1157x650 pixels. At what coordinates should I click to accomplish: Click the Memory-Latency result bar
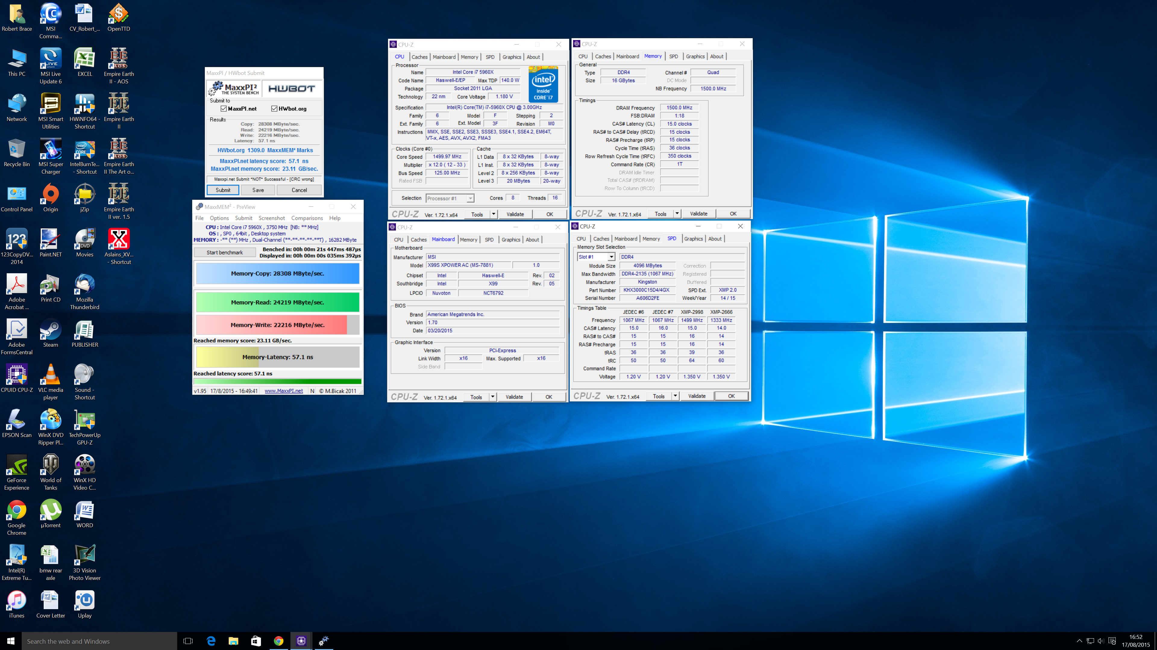[277, 357]
